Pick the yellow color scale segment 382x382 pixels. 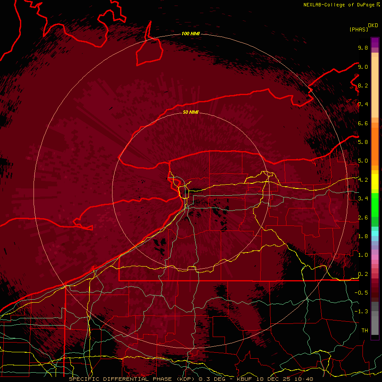[x=375, y=182]
